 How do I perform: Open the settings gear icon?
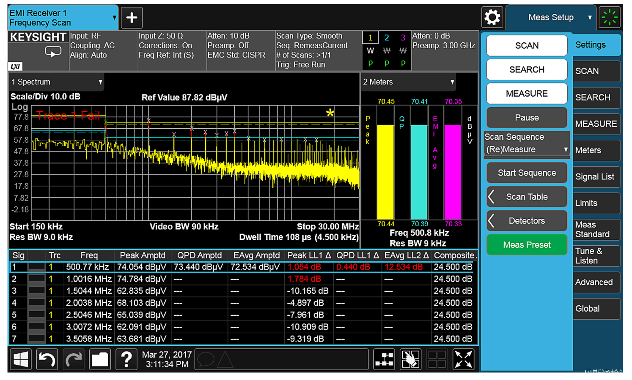[492, 18]
